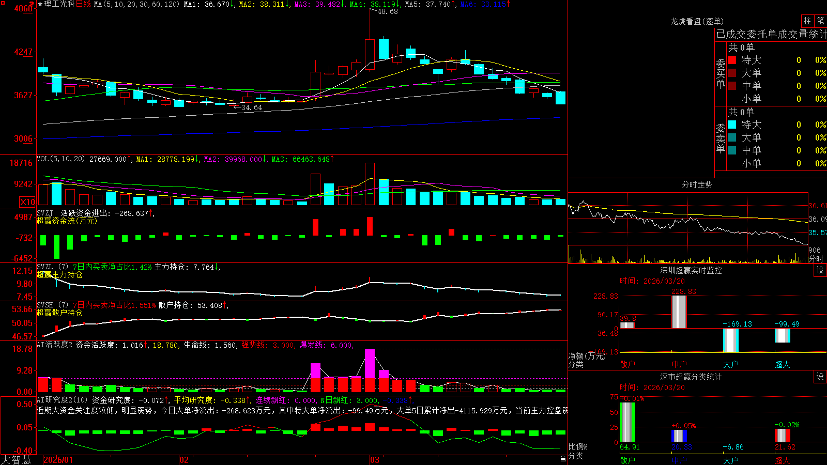Click the 小单 row under 委卖单
The image size is (827, 465).
(x=777, y=163)
